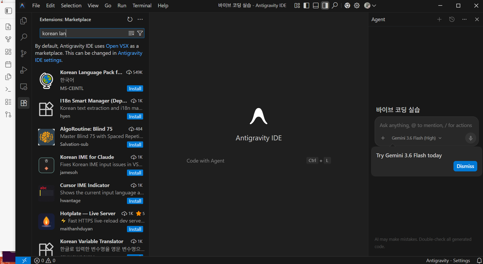483x264 pixels.
Task: Open the Selection menu
Action: 71,5
